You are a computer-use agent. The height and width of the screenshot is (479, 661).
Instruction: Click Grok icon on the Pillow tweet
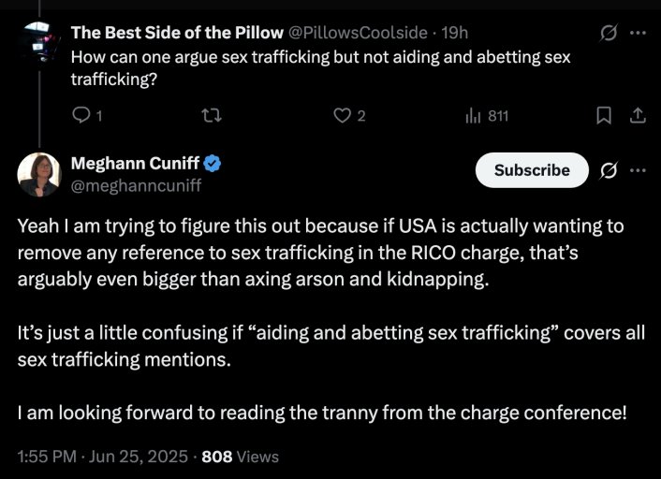coord(609,34)
